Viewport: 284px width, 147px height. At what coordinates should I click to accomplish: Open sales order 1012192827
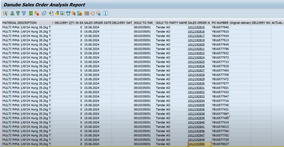196,71
